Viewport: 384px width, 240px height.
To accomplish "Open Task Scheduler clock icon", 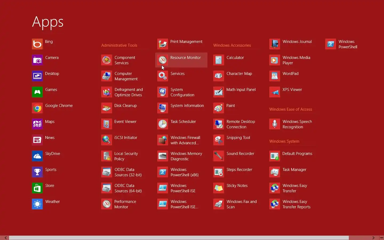I will tap(163, 124).
